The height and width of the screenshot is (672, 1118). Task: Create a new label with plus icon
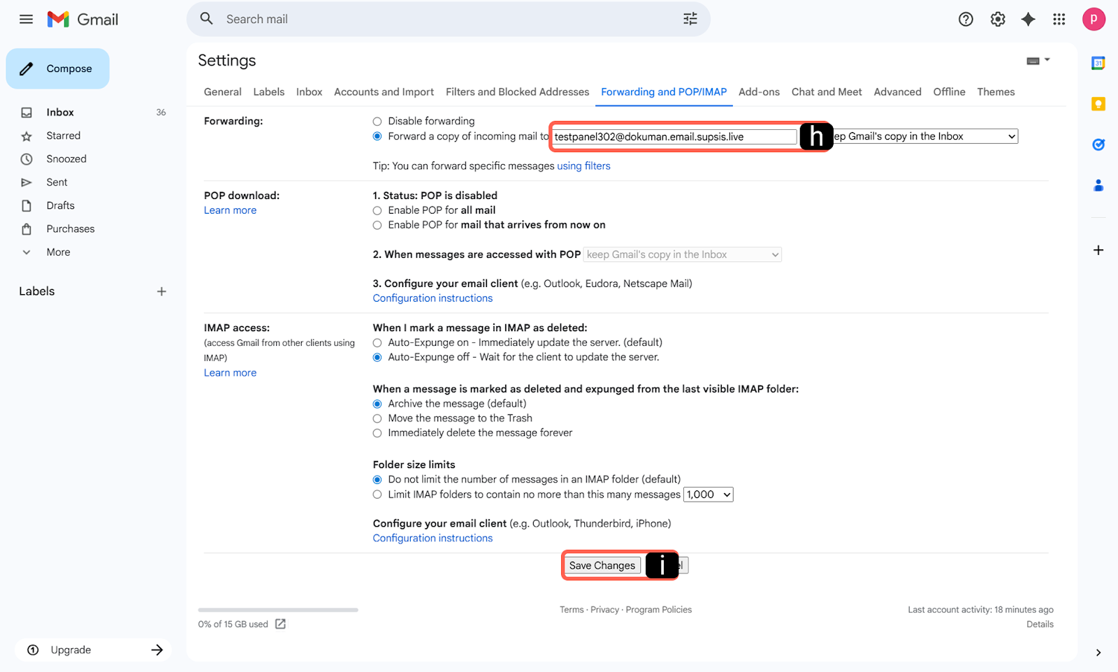tap(161, 292)
